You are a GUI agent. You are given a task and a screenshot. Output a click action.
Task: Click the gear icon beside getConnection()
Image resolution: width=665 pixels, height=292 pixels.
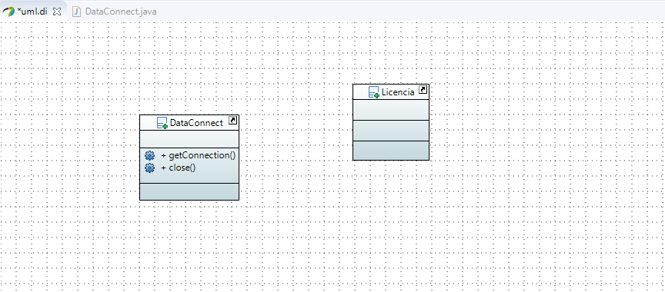[x=149, y=155]
